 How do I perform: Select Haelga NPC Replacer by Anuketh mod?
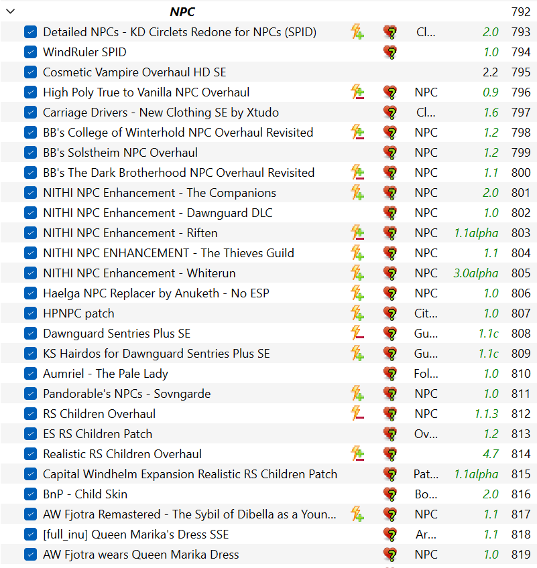tap(156, 293)
